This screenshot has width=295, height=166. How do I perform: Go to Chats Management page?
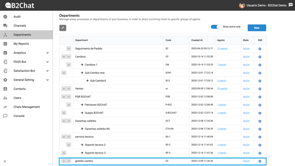(x=27, y=107)
